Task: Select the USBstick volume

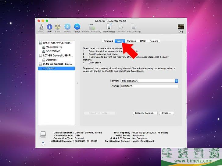Action: [x=56, y=60]
